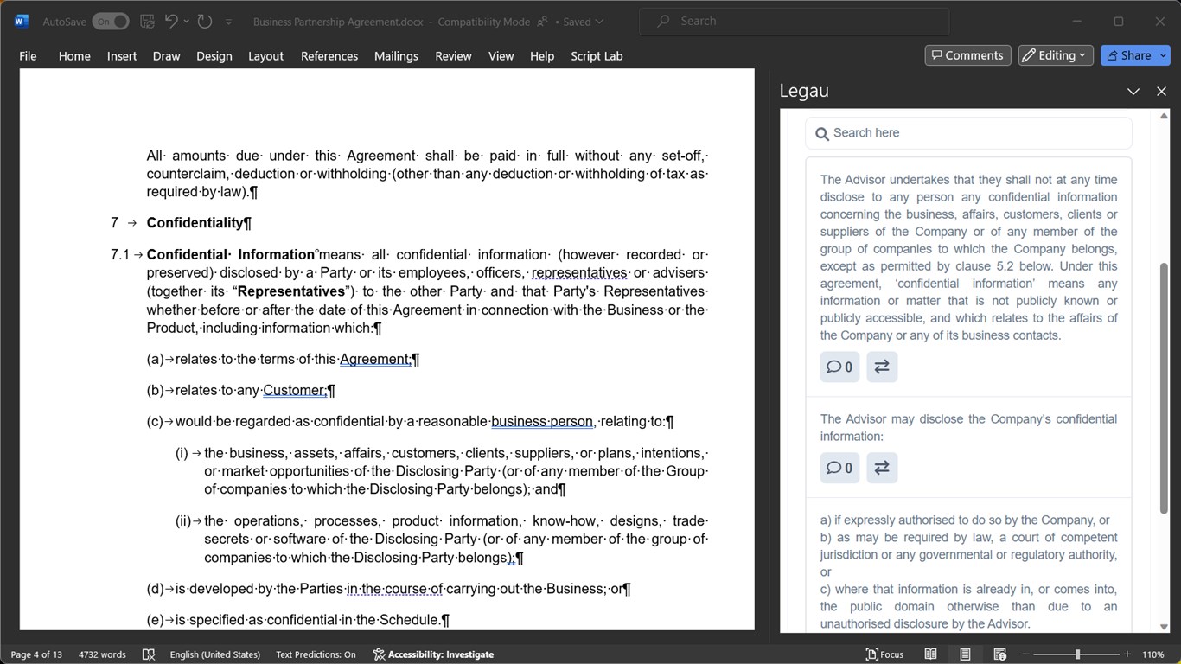Image resolution: width=1181 pixels, height=664 pixels.
Task: Select 'The Advisor may disclose' clause text
Action: tap(968, 428)
